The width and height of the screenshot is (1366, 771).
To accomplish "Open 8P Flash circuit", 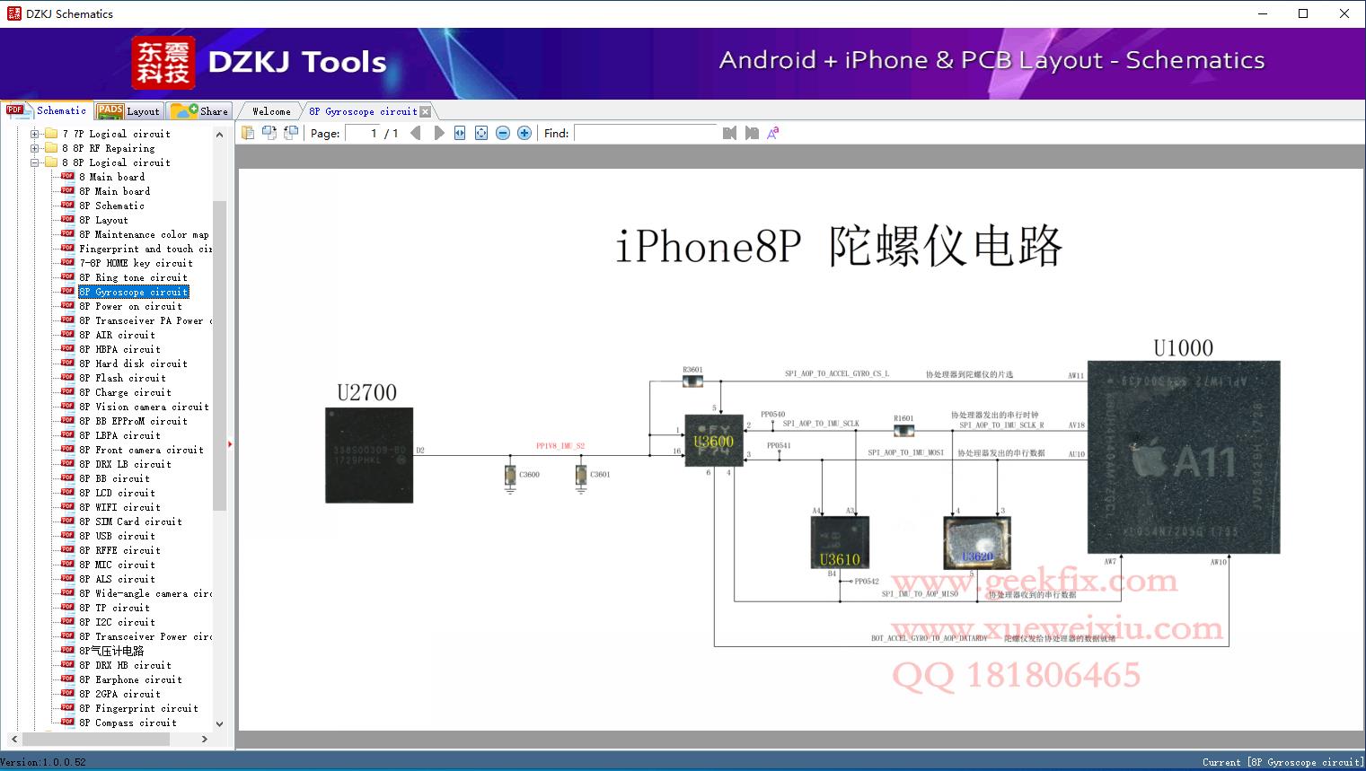I will pyautogui.click(x=122, y=378).
